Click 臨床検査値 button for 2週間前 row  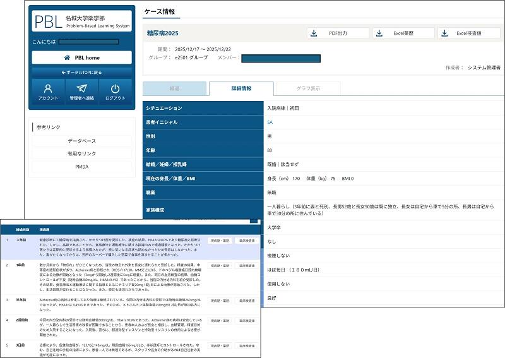(x=245, y=321)
